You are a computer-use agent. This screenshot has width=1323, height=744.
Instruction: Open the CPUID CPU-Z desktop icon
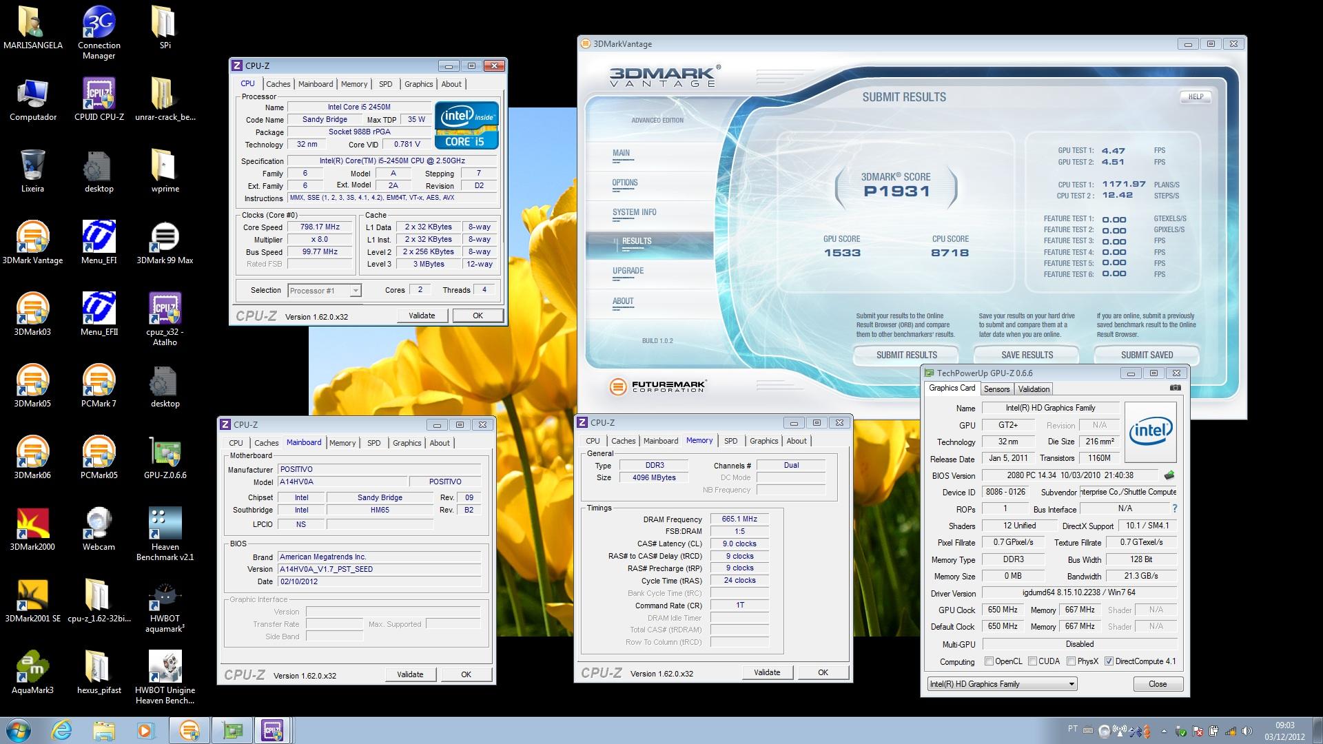[x=99, y=99]
